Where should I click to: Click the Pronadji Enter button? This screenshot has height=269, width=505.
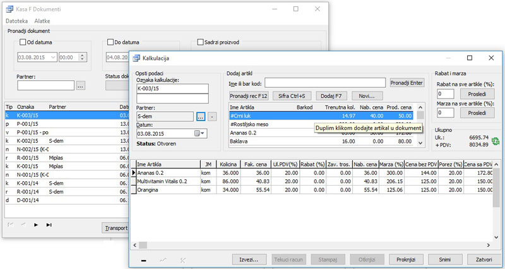pos(407,83)
